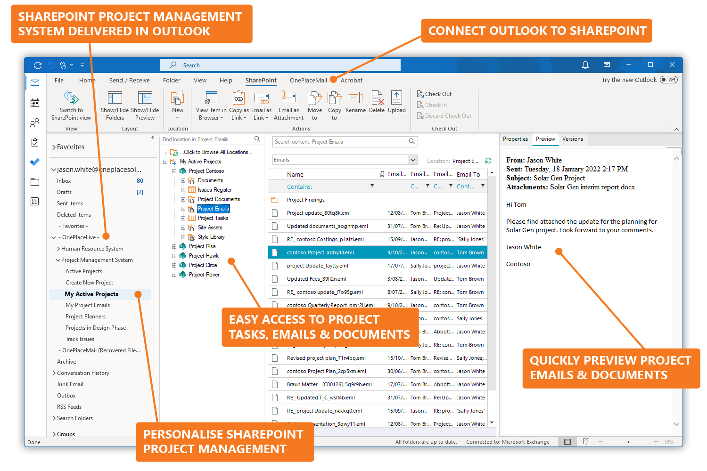
Task: Open the Folder tab
Action: click(x=172, y=81)
